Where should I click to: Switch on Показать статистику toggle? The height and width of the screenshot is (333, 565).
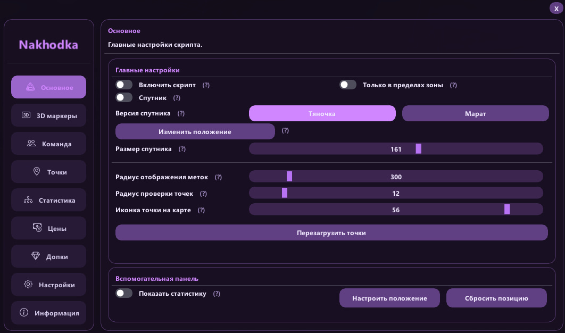(124, 293)
